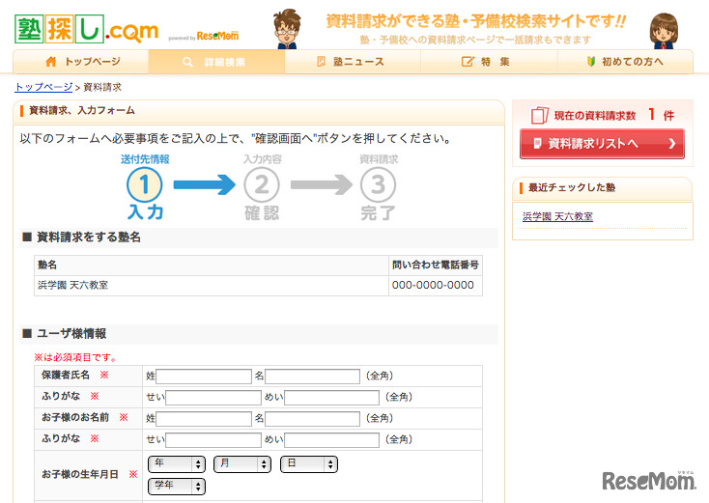Open the 初めての方へ navigation tab
This screenshot has height=503, width=709.
click(625, 62)
